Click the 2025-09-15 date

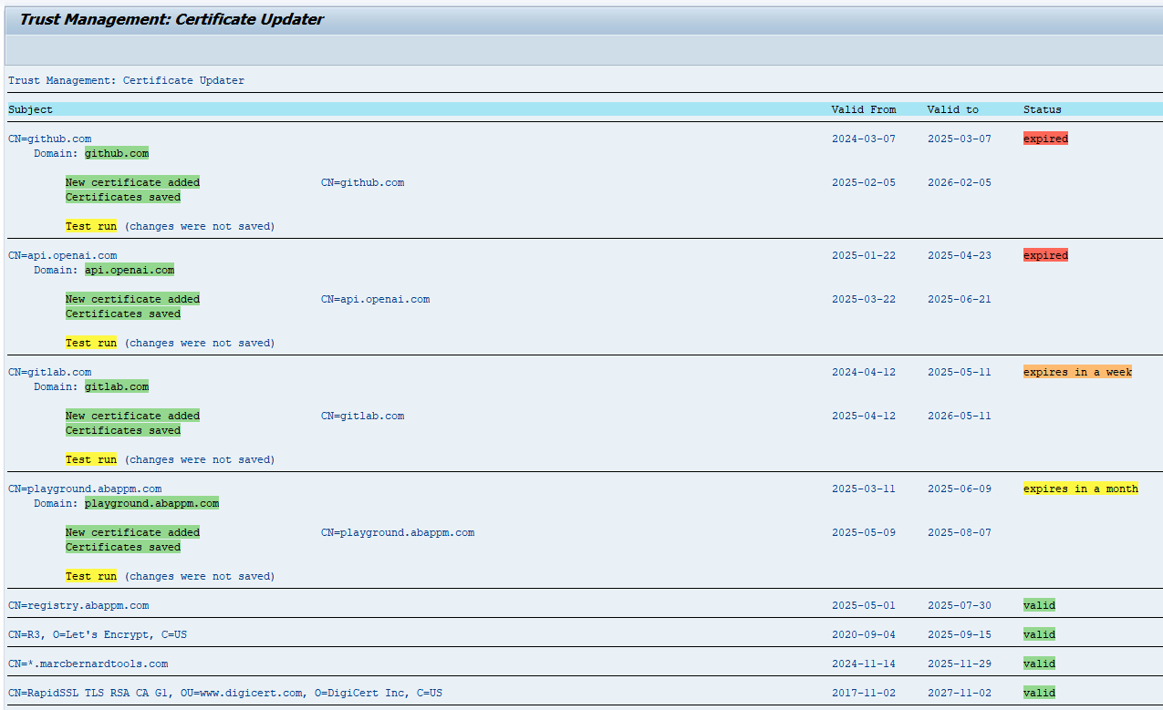pos(960,634)
